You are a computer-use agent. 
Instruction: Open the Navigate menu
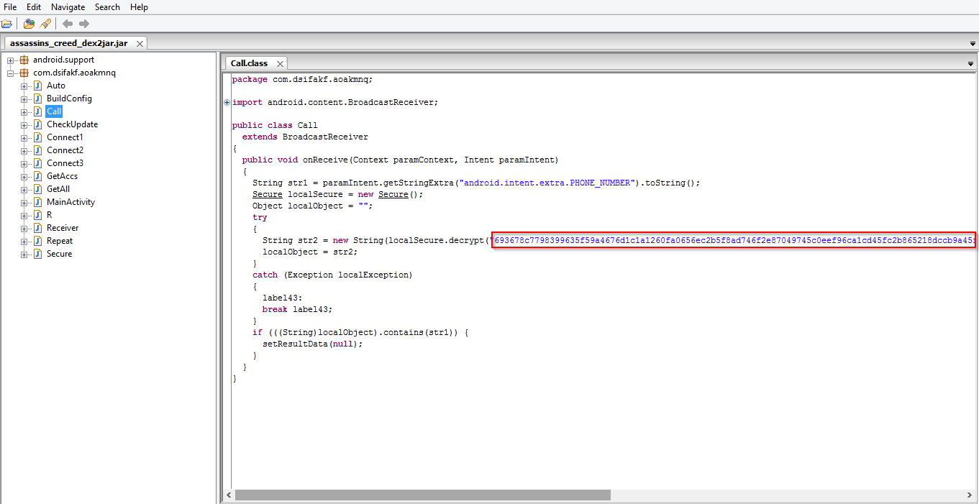(68, 7)
